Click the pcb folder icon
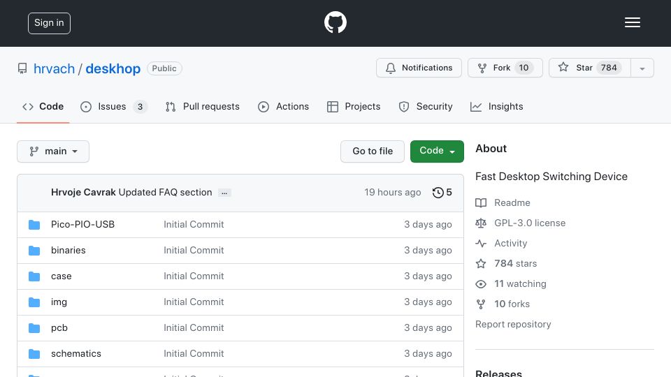 point(34,328)
